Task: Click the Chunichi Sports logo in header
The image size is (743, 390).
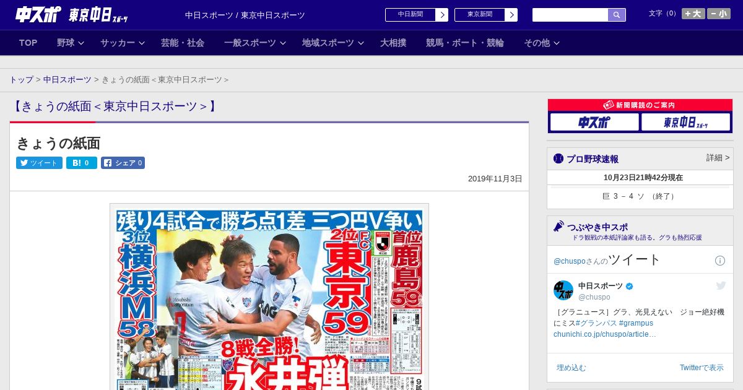Action: pos(37,14)
